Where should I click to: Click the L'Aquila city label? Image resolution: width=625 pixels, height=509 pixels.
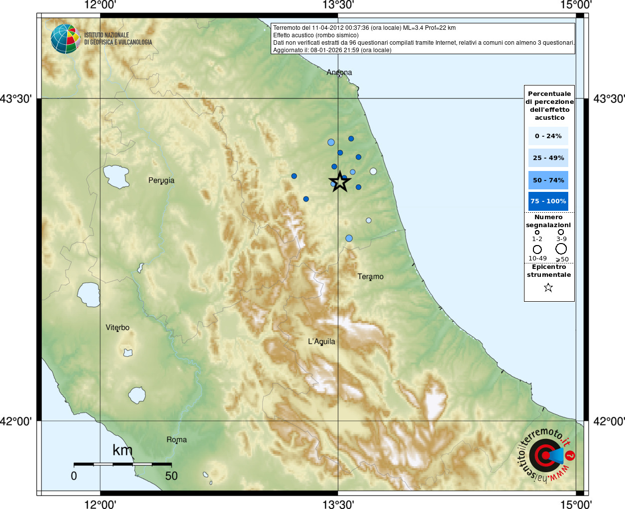tap(321, 341)
